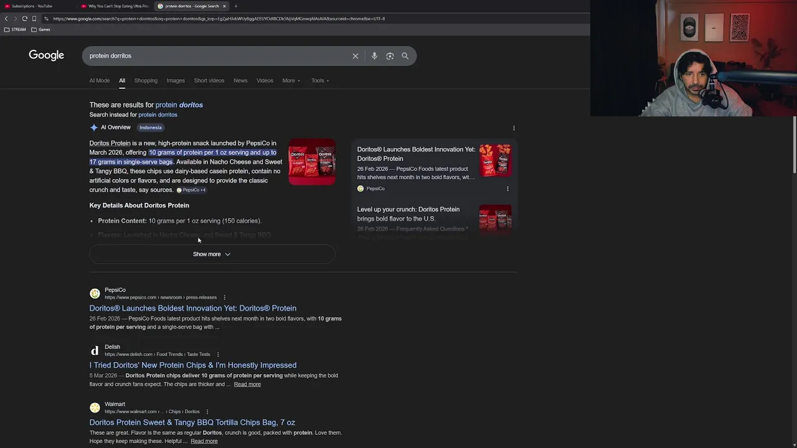Expand AI Overview with Show more
Viewport: 797px width, 448px height.
(212, 254)
